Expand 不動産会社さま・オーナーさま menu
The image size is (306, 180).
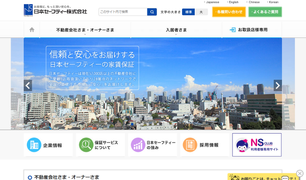click(85, 30)
